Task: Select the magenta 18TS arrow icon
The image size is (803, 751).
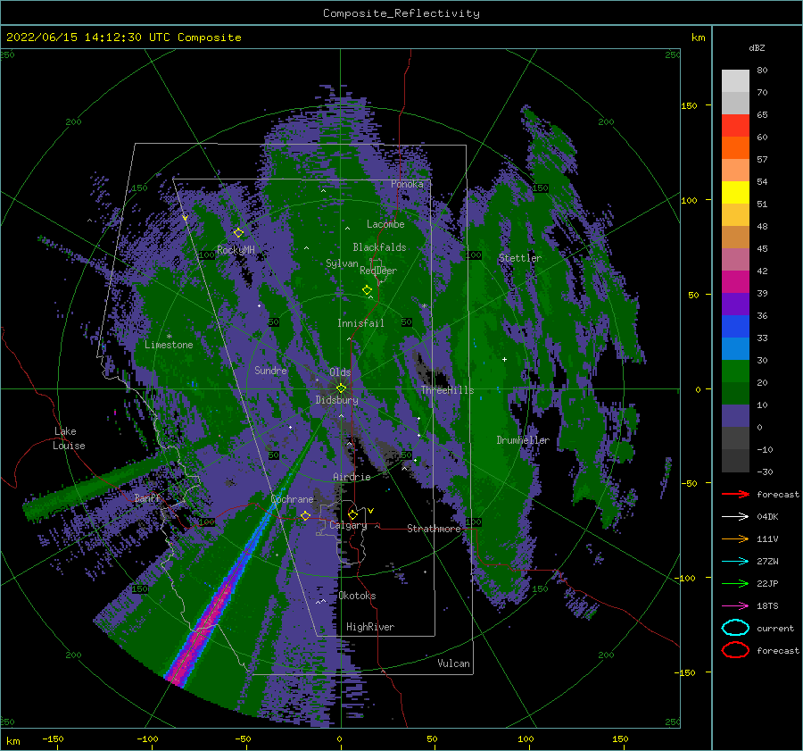Action: [x=735, y=606]
